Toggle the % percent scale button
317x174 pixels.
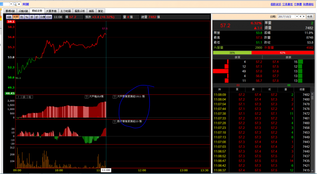pos(27,17)
